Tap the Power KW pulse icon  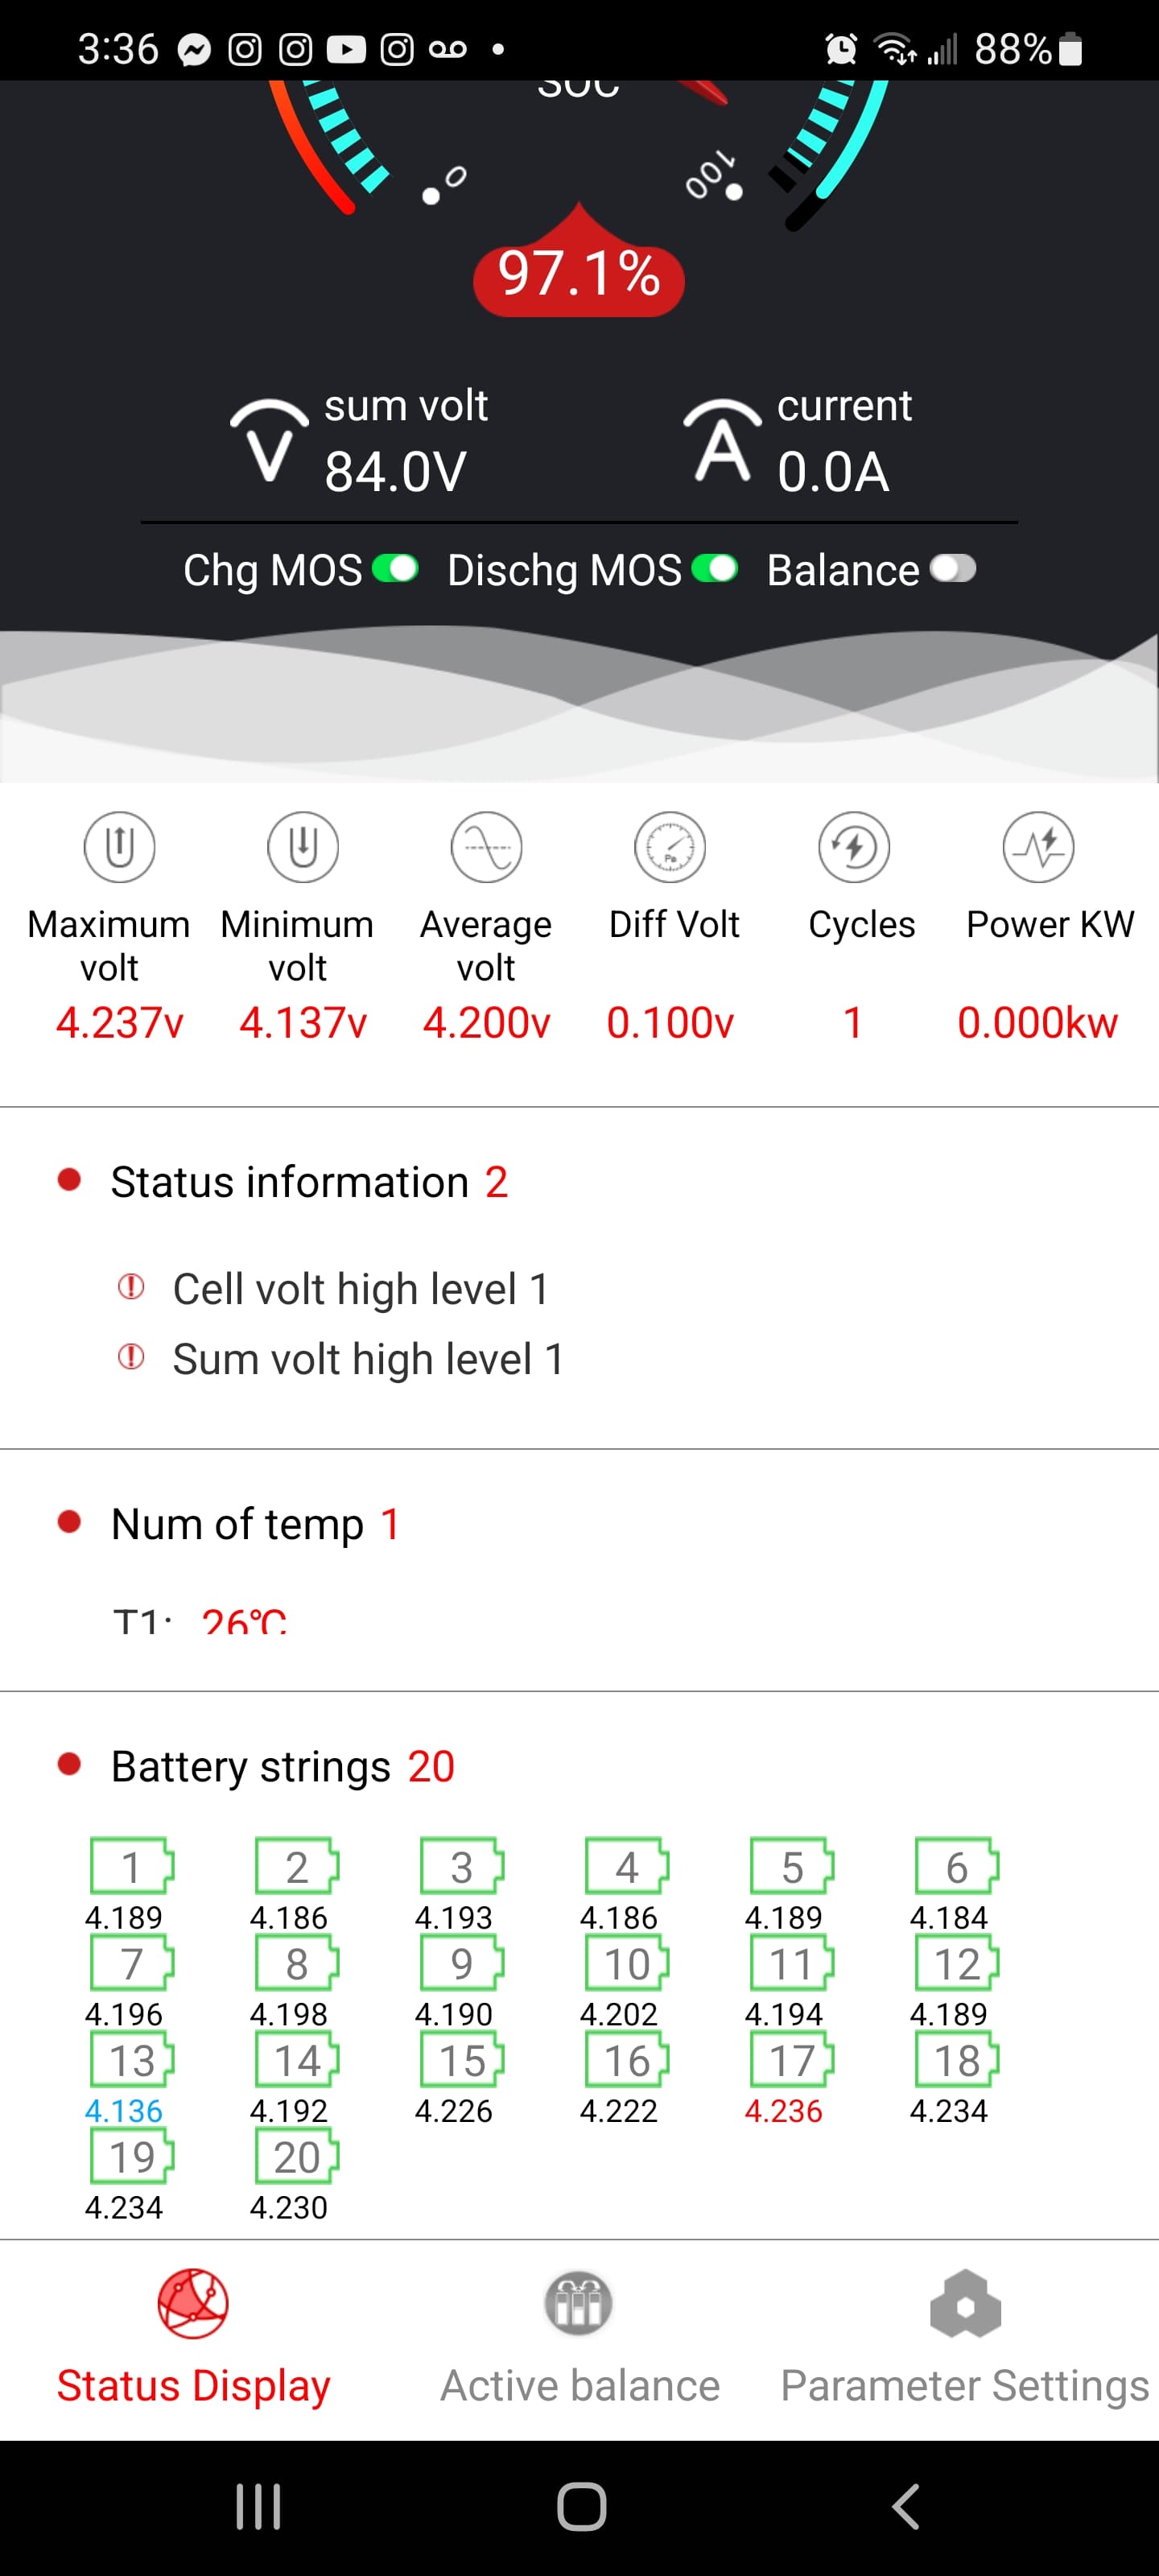click(x=1038, y=847)
